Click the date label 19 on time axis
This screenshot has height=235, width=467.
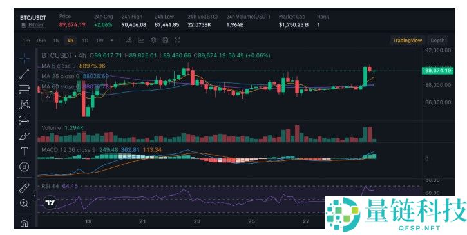click(88, 221)
